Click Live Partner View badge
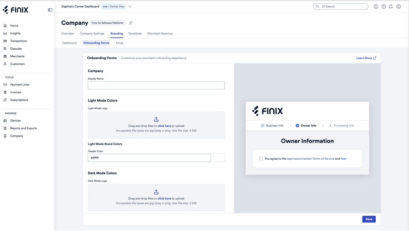Viewport: 409px width, 231px height. coord(114,7)
